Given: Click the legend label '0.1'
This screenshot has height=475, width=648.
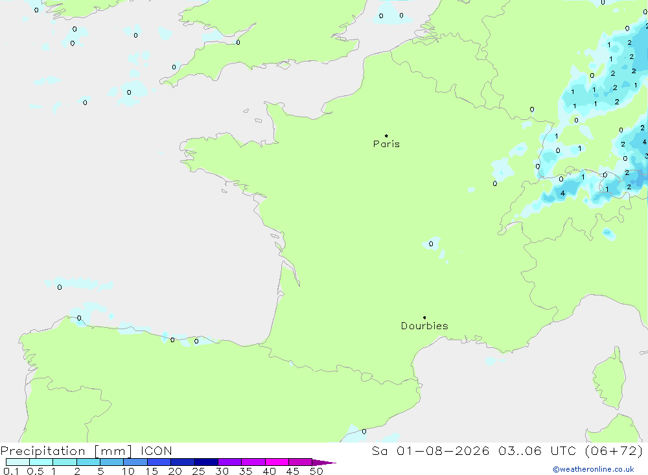Looking at the screenshot, I should point(11,471).
